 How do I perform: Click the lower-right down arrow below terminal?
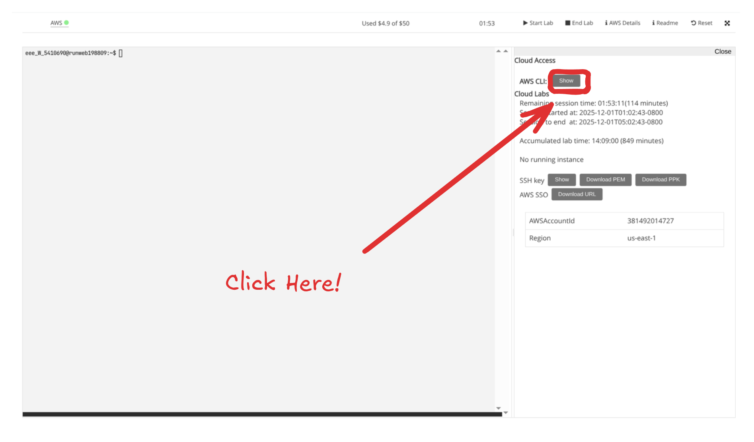[506, 413]
